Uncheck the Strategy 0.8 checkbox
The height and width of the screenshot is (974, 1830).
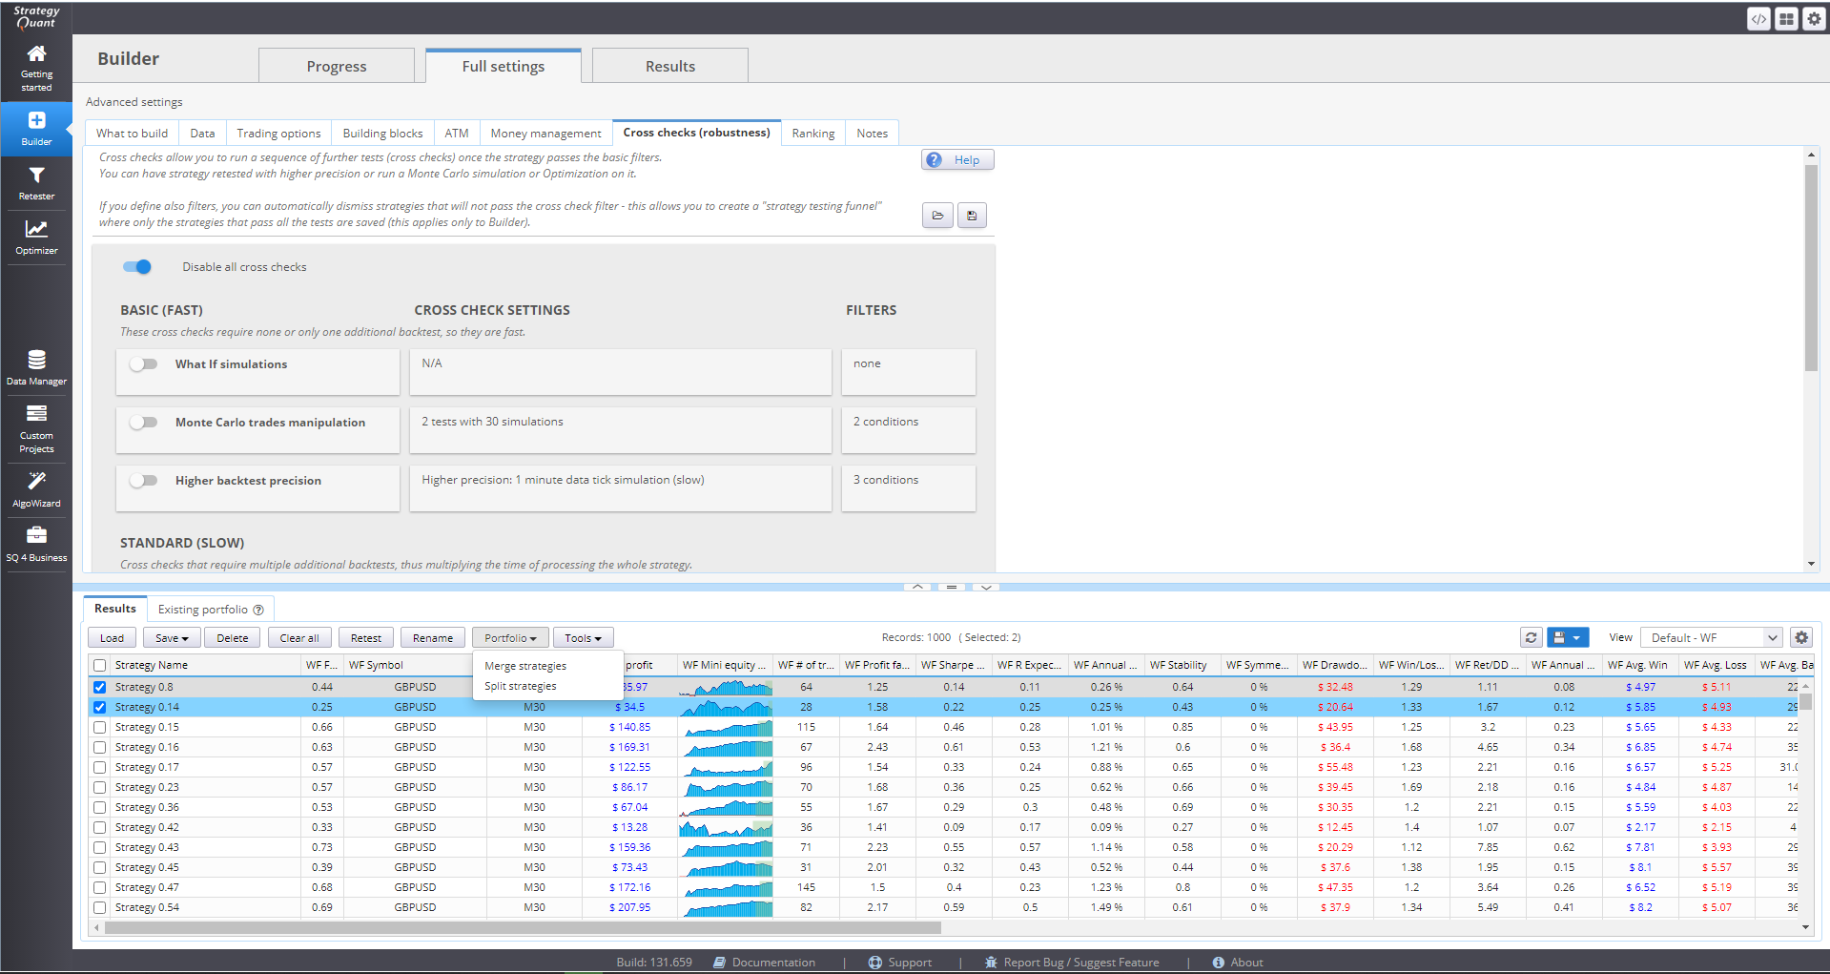tap(99, 687)
